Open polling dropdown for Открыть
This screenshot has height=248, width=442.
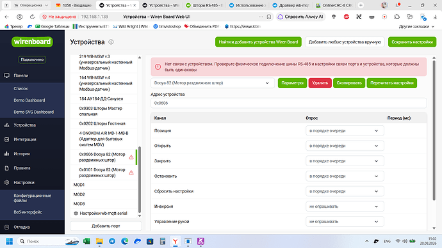tap(345, 146)
